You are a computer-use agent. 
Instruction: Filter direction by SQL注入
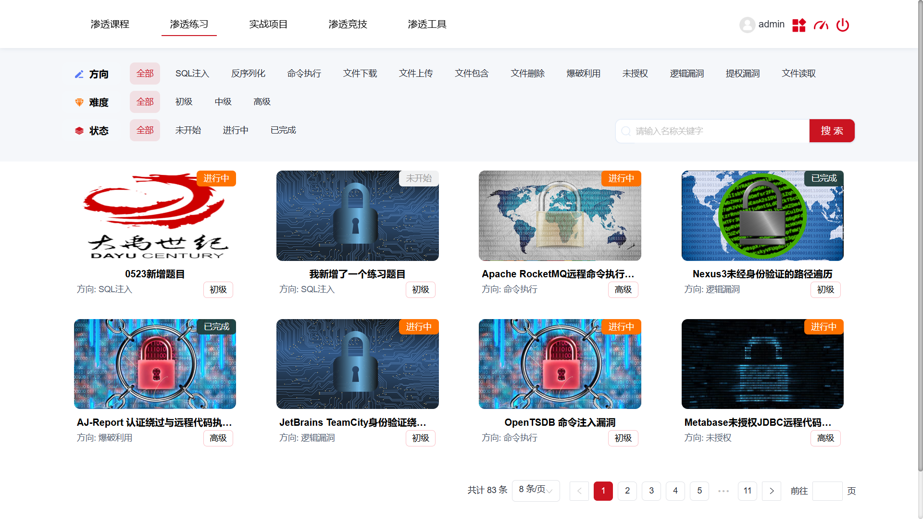(x=192, y=74)
